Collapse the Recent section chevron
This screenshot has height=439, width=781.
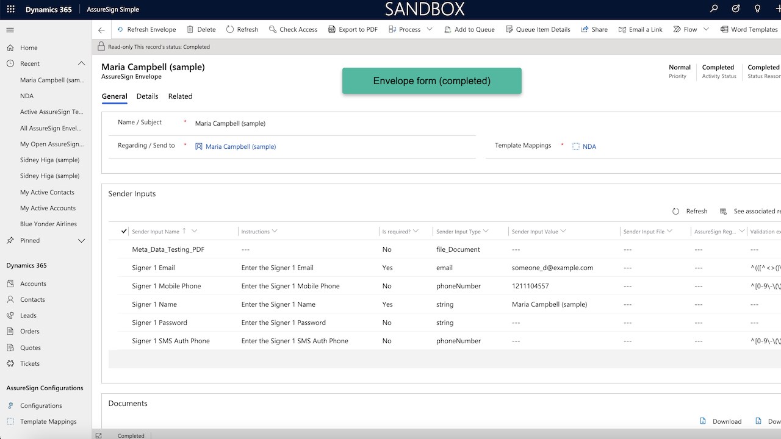[81, 63]
